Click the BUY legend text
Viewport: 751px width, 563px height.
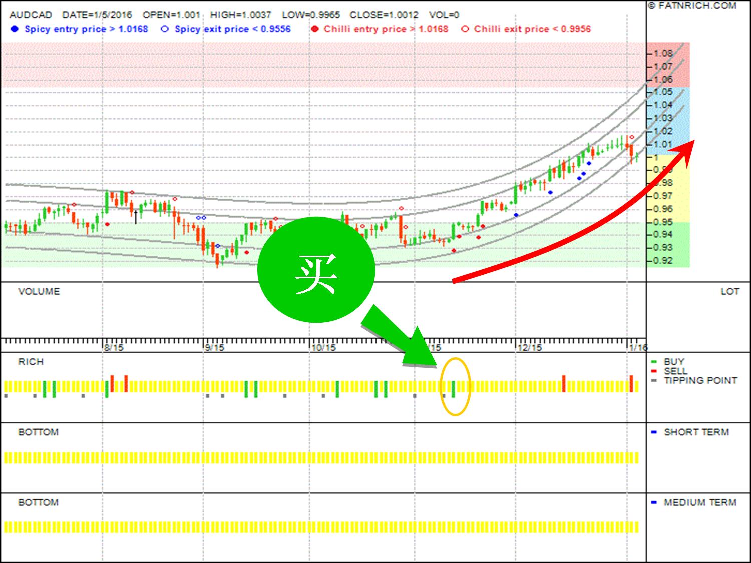click(x=674, y=362)
